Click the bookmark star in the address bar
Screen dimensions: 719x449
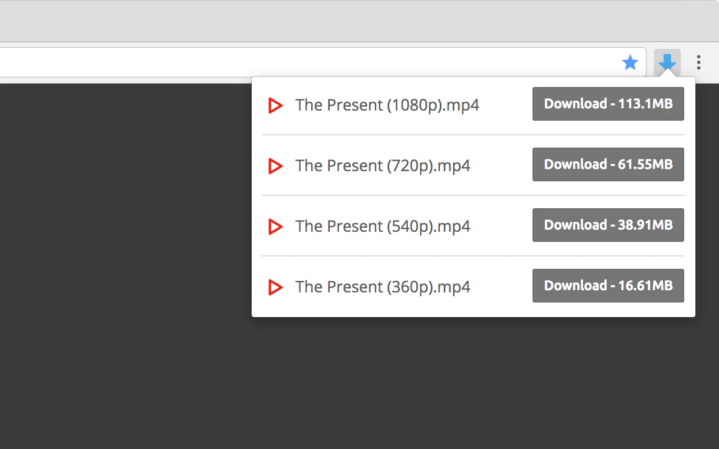coord(630,62)
